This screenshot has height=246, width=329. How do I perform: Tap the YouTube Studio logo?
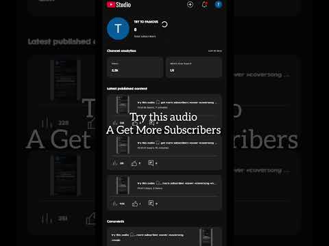[x=119, y=5]
